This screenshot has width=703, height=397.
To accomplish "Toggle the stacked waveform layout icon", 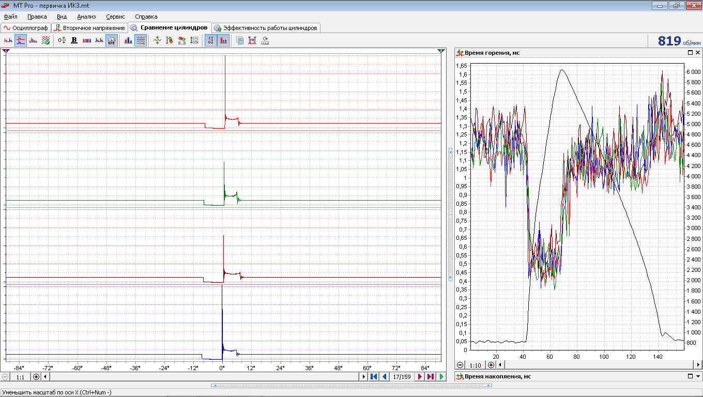I will coord(21,40).
